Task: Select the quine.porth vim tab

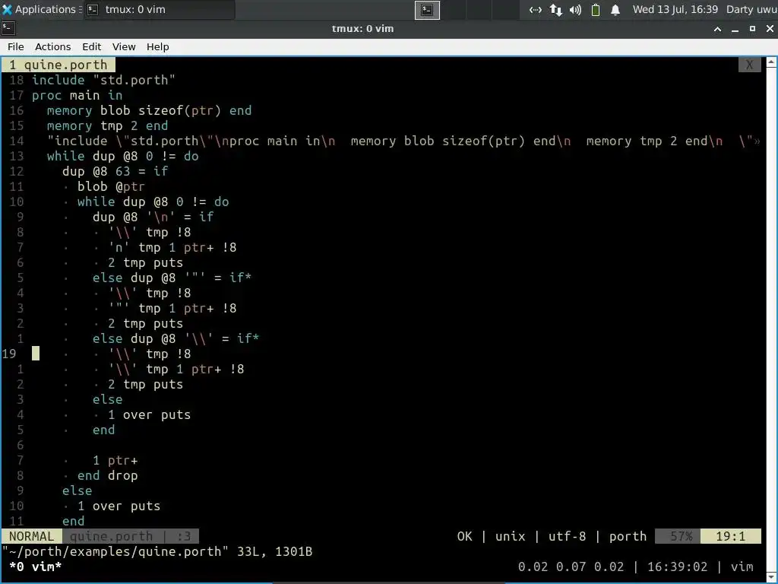Action: [59, 65]
